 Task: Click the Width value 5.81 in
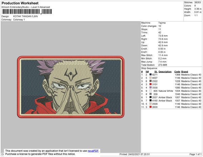(198, 12)
